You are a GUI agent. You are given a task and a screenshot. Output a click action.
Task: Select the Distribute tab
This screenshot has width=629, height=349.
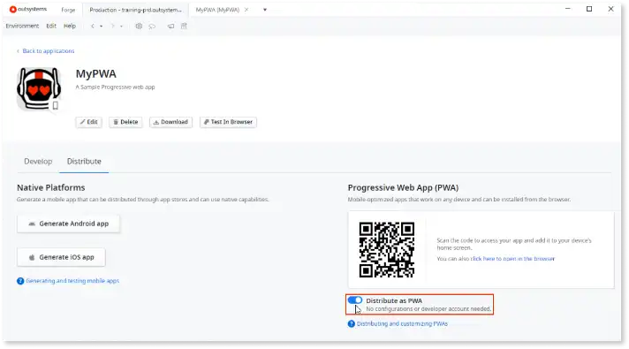coord(84,162)
